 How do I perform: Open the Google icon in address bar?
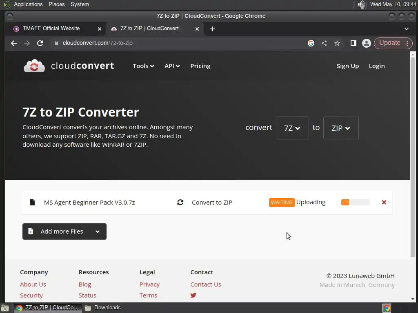[x=311, y=43]
